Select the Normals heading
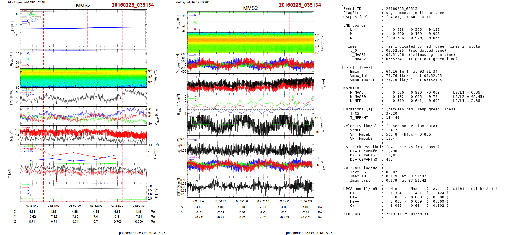The image size is (505, 235). 351,88
